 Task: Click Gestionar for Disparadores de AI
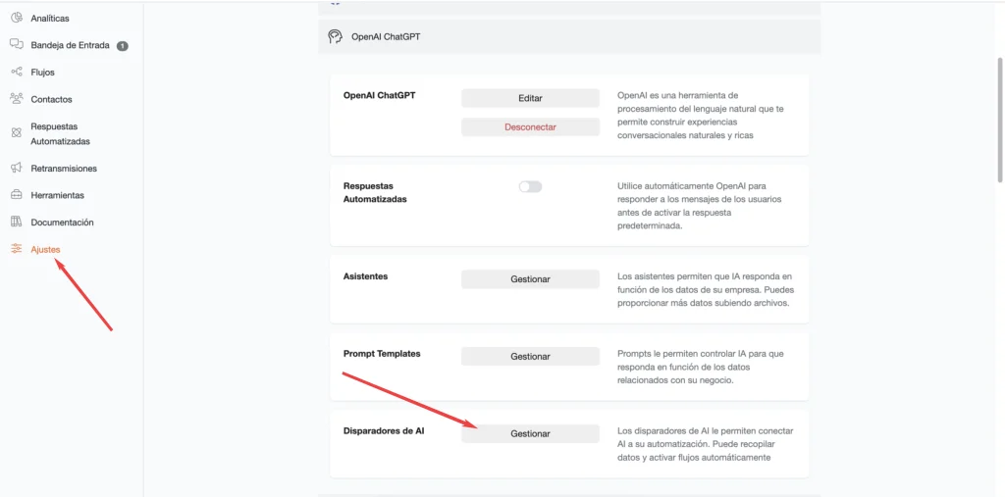pos(530,433)
